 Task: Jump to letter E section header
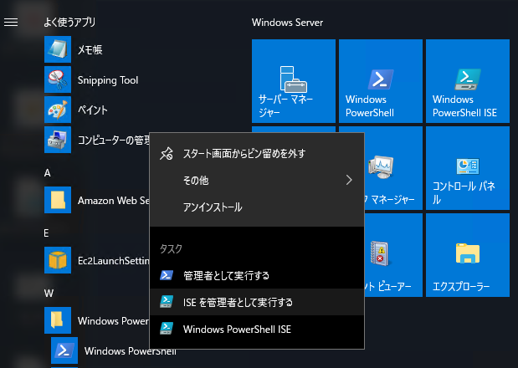tap(46, 233)
